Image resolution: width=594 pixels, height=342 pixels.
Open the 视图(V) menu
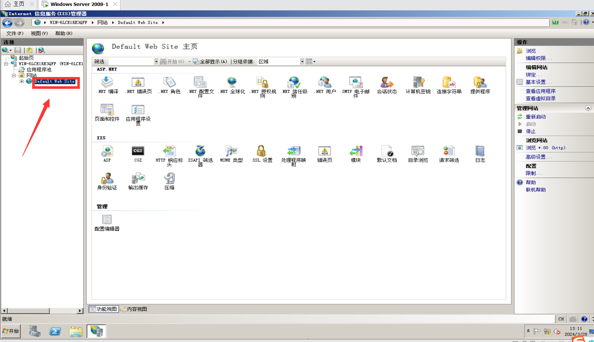[39, 33]
